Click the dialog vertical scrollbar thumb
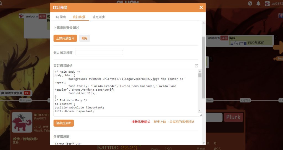This screenshot has width=283, height=150. [204, 67]
